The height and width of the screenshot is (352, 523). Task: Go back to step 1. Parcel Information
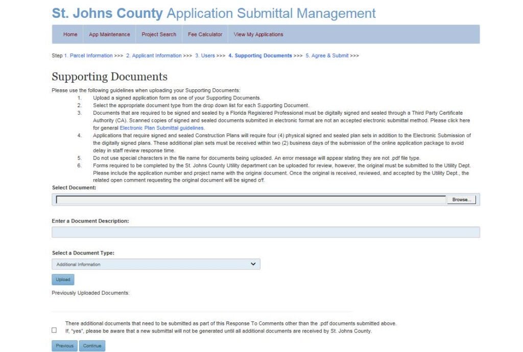[x=91, y=55]
